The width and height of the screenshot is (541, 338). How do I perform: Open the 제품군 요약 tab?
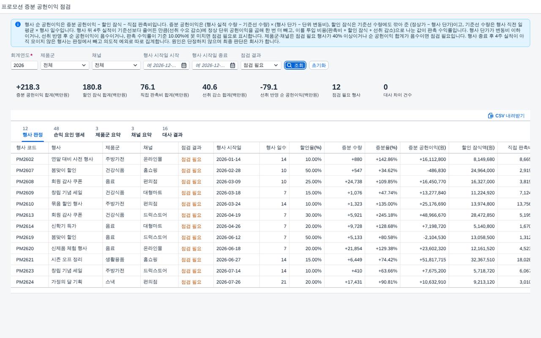pos(108,135)
